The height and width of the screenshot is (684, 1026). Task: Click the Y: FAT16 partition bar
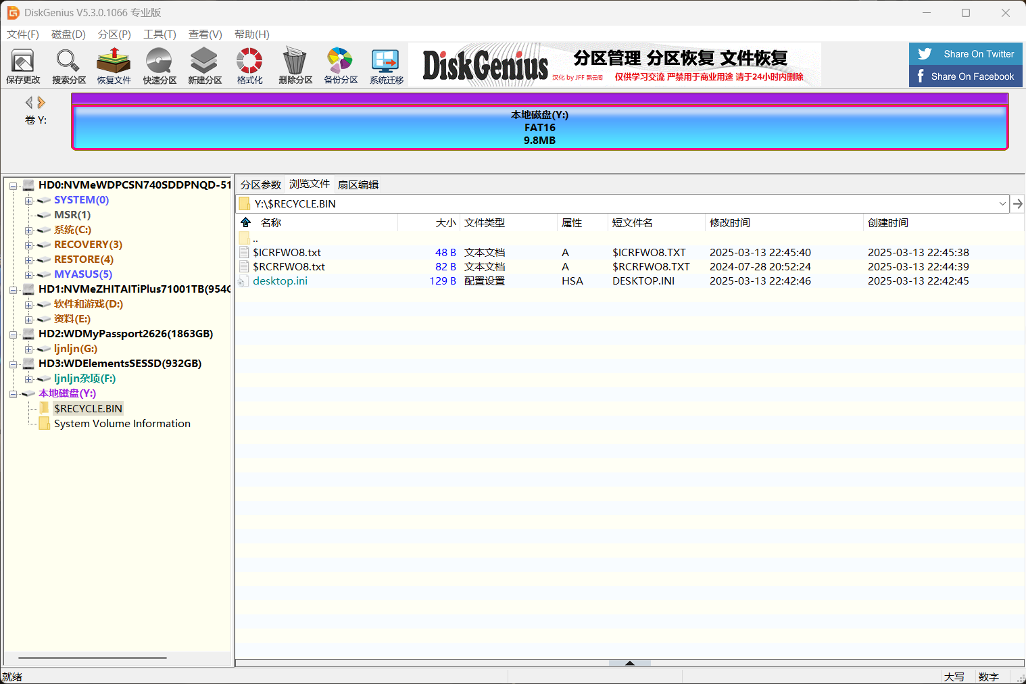(539, 127)
